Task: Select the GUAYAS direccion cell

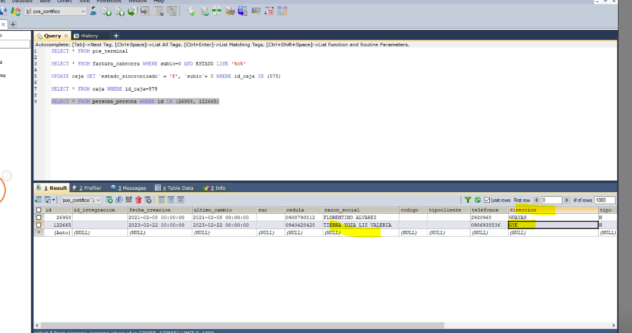Action: [553, 217]
